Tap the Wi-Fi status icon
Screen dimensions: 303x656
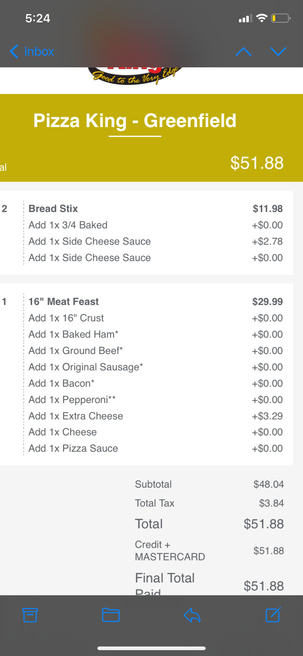tap(262, 18)
